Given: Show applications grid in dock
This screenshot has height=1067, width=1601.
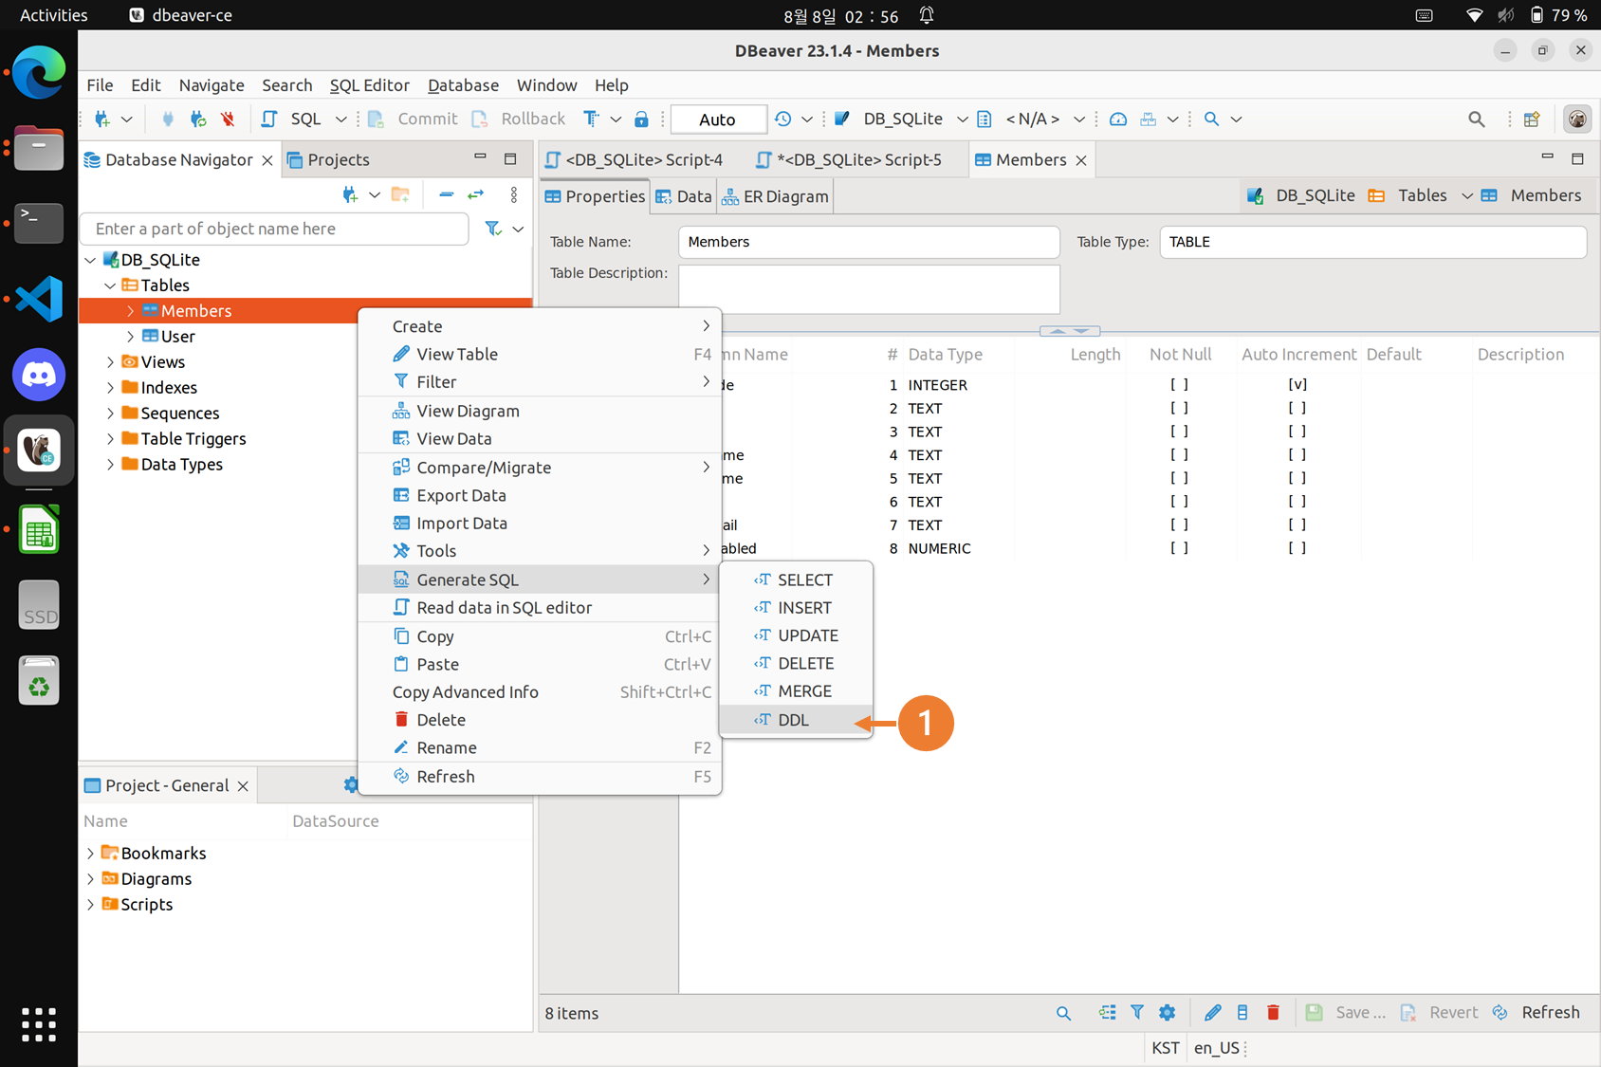Looking at the screenshot, I should (39, 1024).
